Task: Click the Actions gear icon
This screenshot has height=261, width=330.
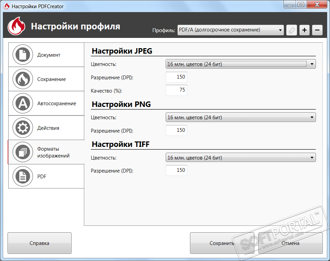Action: (23, 128)
